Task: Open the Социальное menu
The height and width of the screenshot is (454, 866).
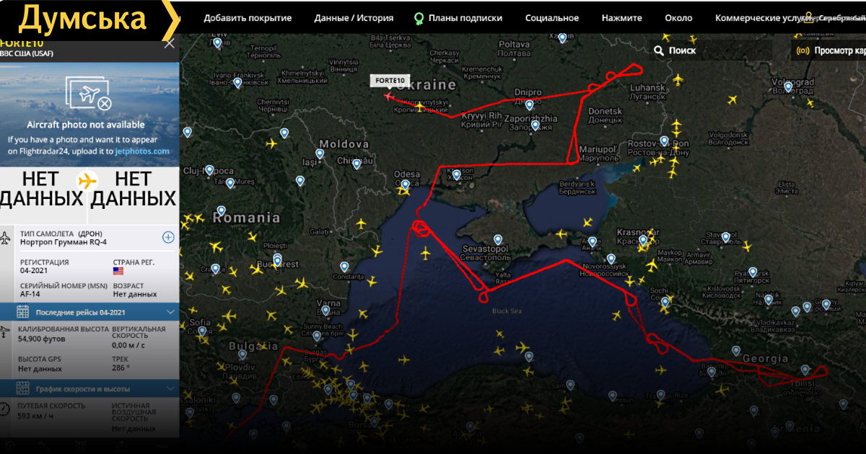Action: 551,18
